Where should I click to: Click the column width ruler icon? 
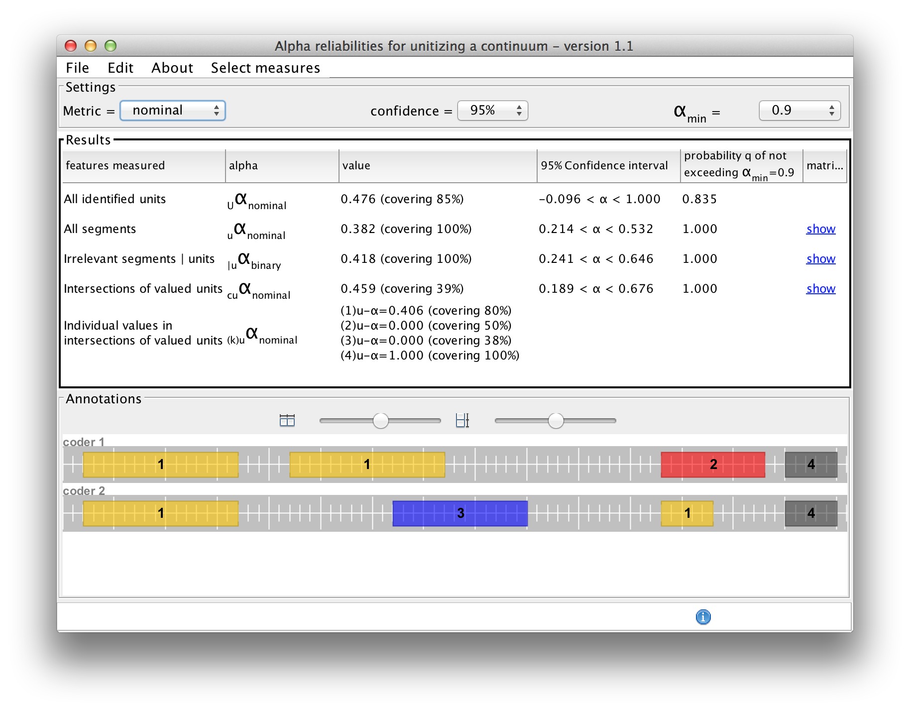coord(462,420)
